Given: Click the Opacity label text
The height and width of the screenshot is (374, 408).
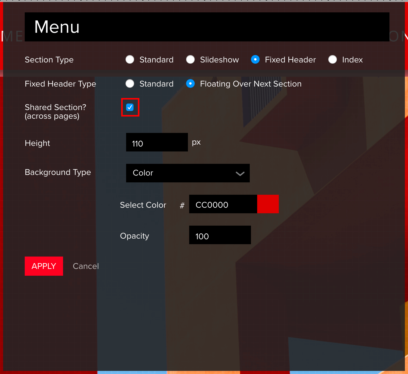Looking at the screenshot, I should click(x=134, y=236).
